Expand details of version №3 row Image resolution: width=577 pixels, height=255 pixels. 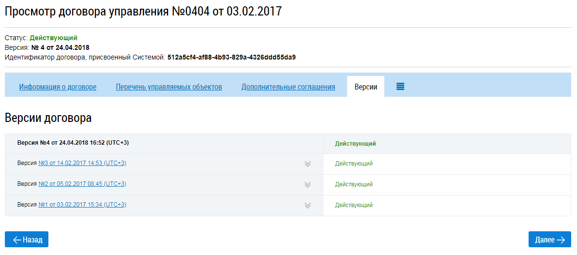(x=307, y=164)
